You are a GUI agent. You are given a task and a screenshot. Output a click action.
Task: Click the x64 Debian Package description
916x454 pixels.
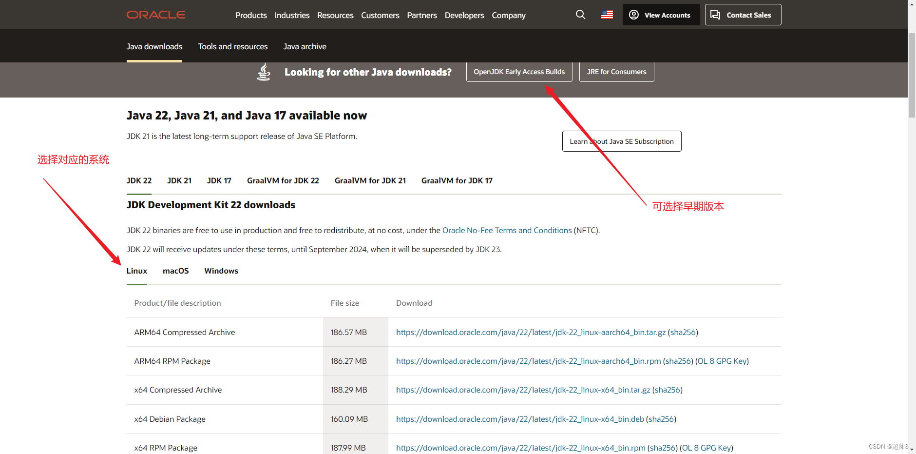pos(170,419)
